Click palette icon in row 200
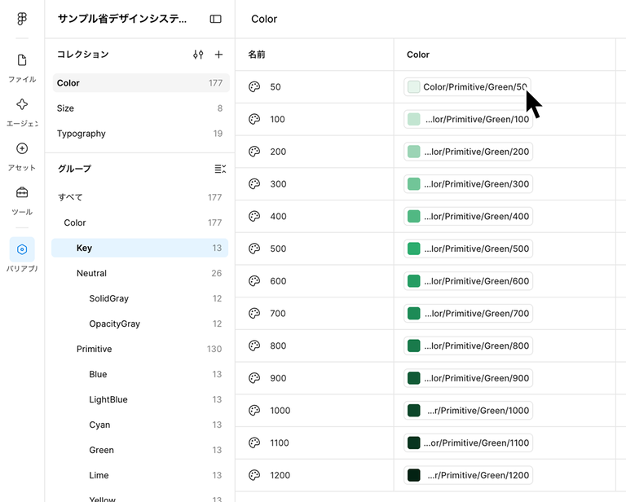 (254, 152)
